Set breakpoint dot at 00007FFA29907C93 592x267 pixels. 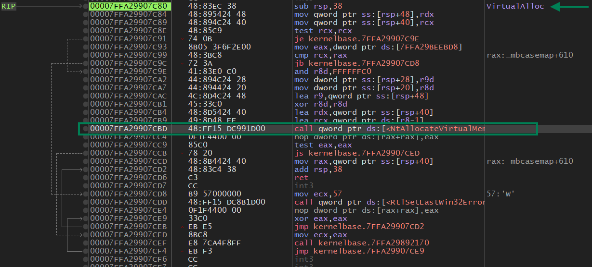click(x=85, y=47)
